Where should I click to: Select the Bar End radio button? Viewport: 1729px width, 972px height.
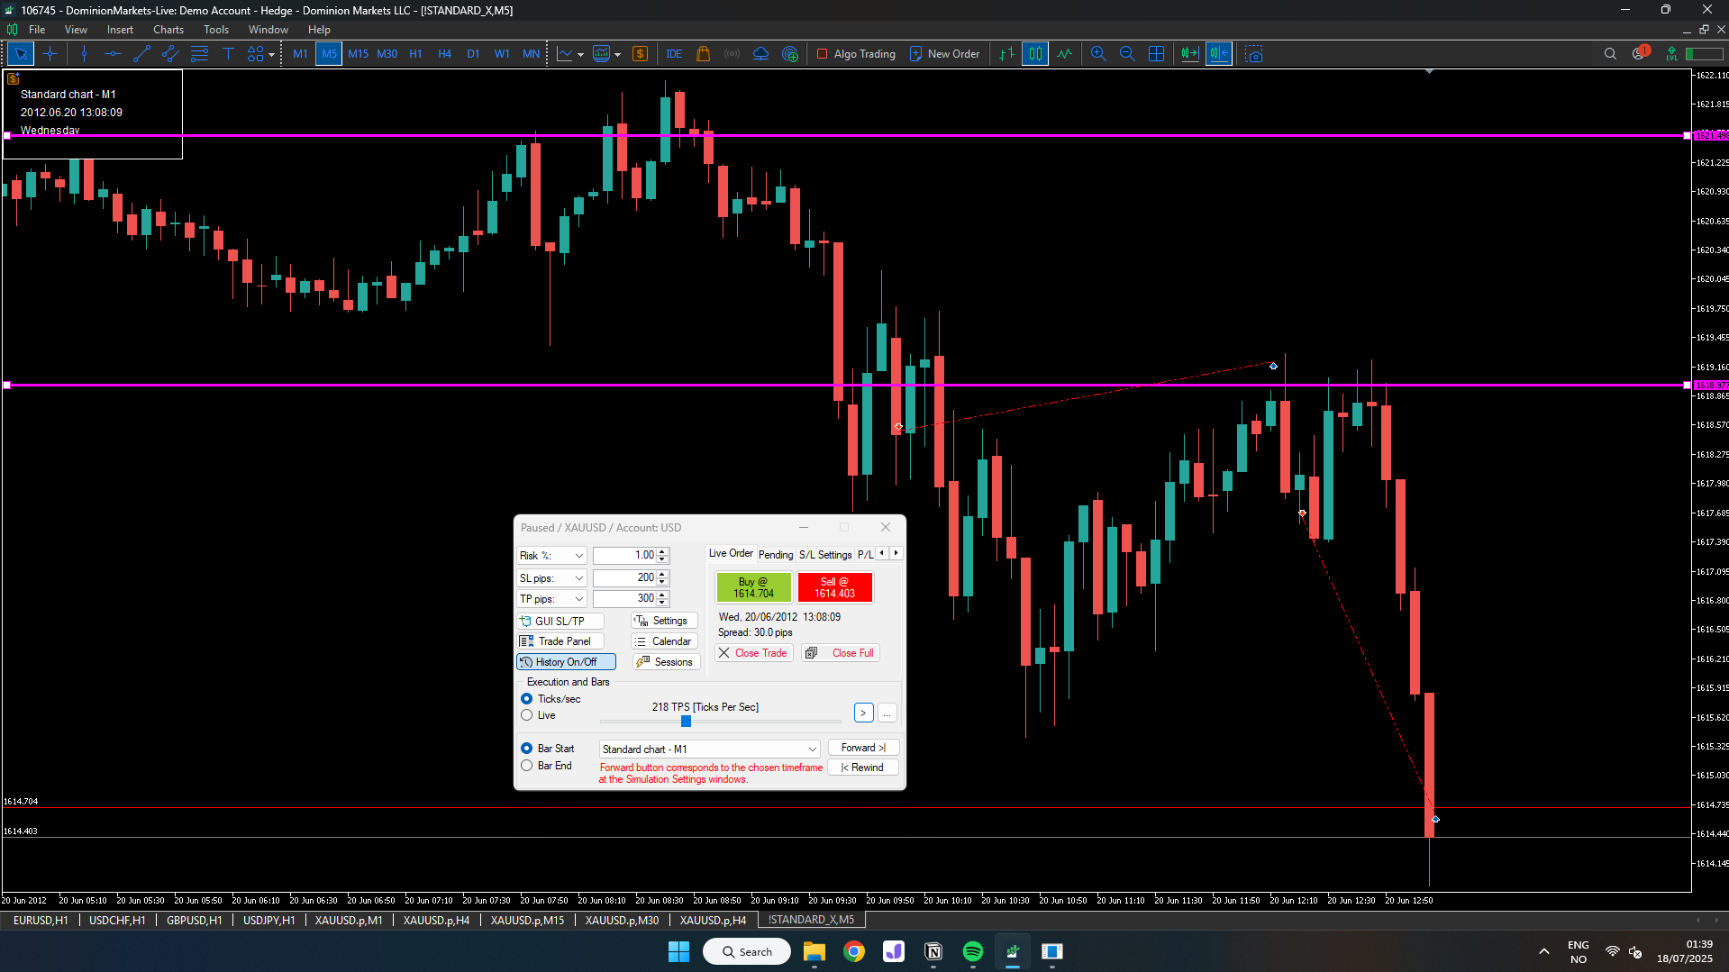pyautogui.click(x=527, y=766)
